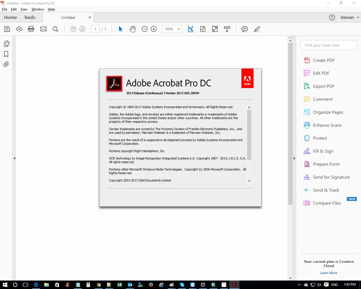Screen dimensions: 361x289
Task: Open the Window menu
Action: (x=38, y=9)
